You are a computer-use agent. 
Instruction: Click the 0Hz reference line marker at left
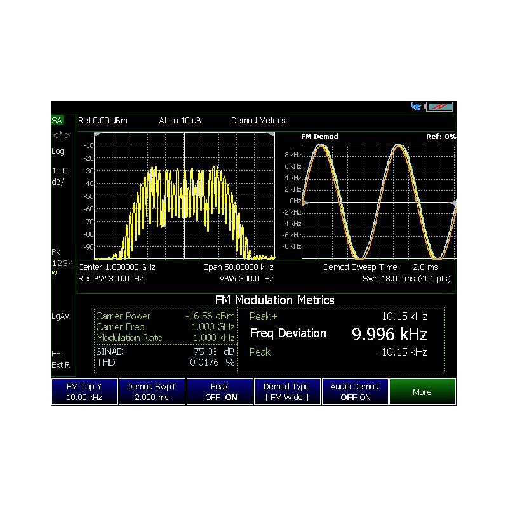click(x=305, y=203)
